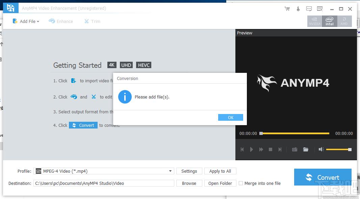Viewport: 360px width, 199px height.
Task: Open the shopping cart purchase icon
Action: 287,9
